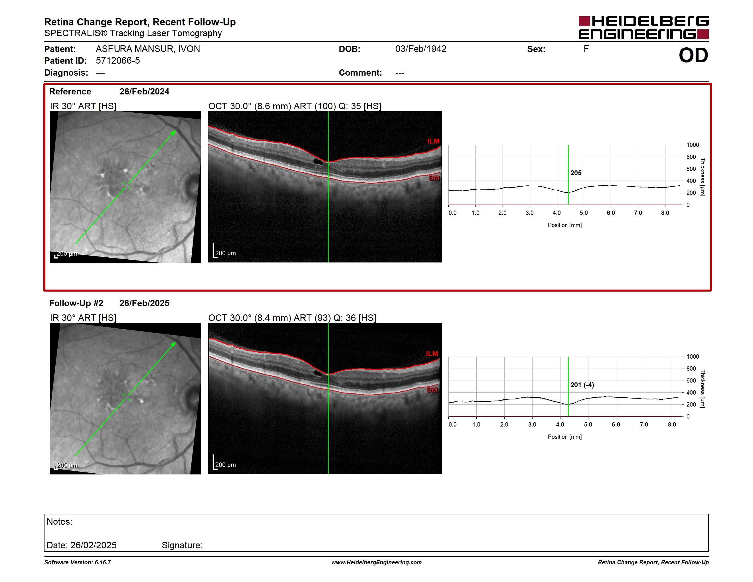Click the Diagnosis field value

pos(100,73)
